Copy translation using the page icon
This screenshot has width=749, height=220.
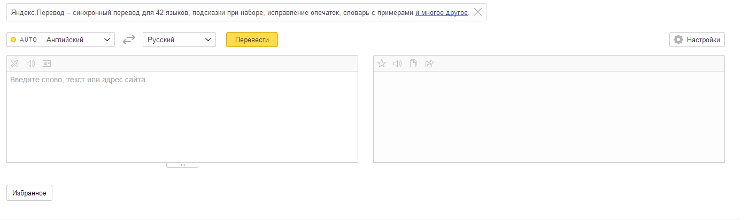(x=413, y=64)
